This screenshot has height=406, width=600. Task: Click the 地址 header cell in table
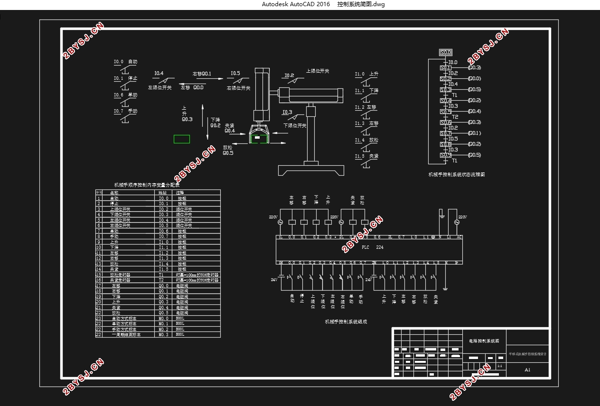coord(162,193)
